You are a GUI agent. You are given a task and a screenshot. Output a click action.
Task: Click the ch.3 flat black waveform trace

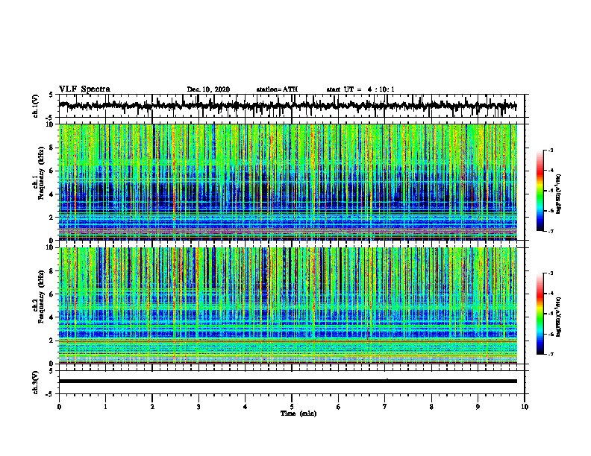[x=287, y=381]
